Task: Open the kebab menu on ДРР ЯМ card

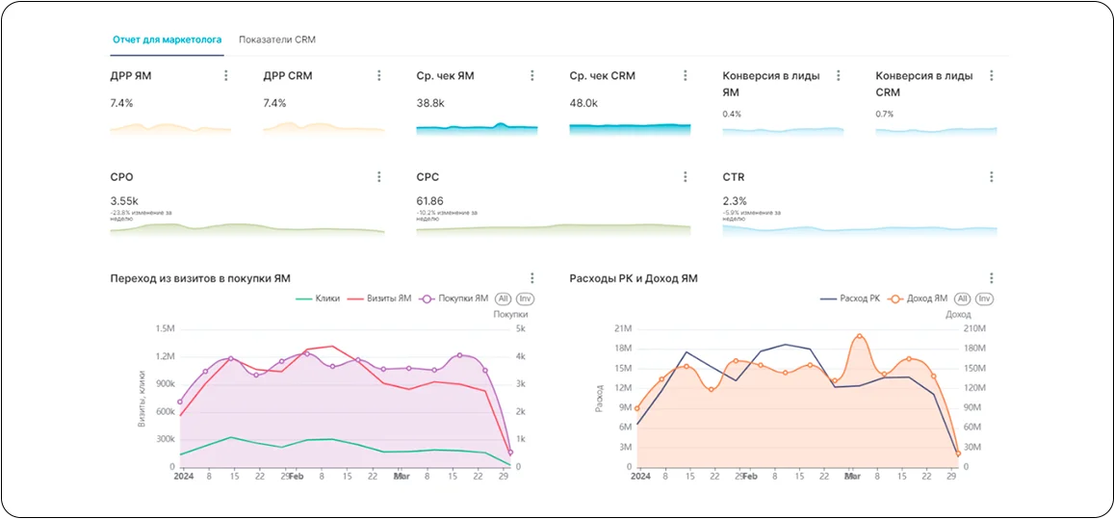Action: pos(225,75)
